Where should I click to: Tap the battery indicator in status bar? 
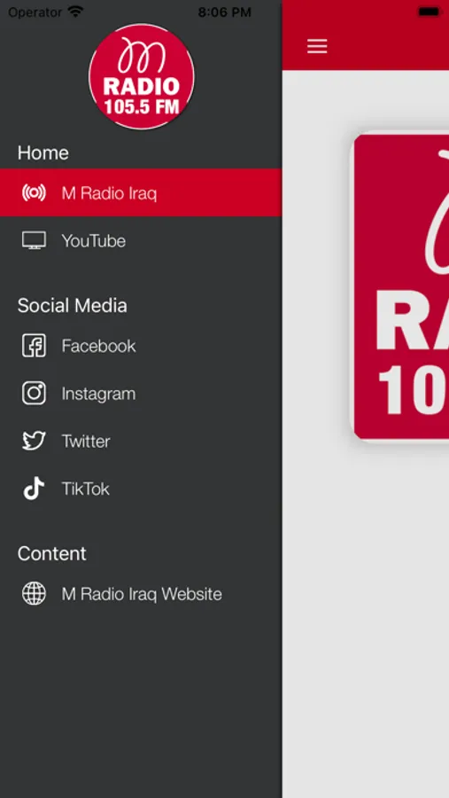coord(430,12)
